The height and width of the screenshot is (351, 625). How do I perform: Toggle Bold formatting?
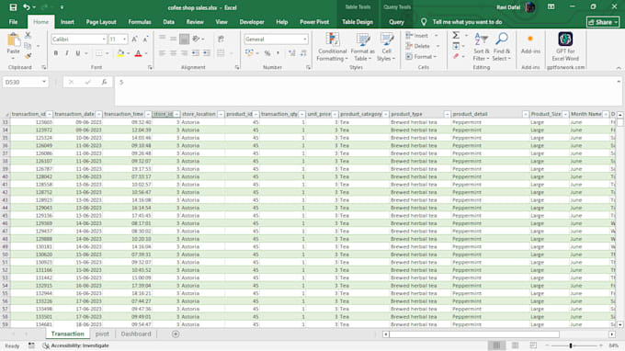[56, 53]
